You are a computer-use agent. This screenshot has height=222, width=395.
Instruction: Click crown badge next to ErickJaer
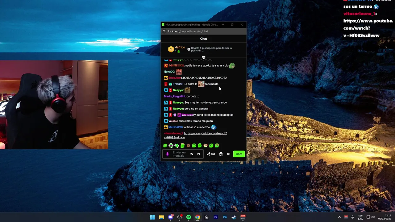coord(166,78)
